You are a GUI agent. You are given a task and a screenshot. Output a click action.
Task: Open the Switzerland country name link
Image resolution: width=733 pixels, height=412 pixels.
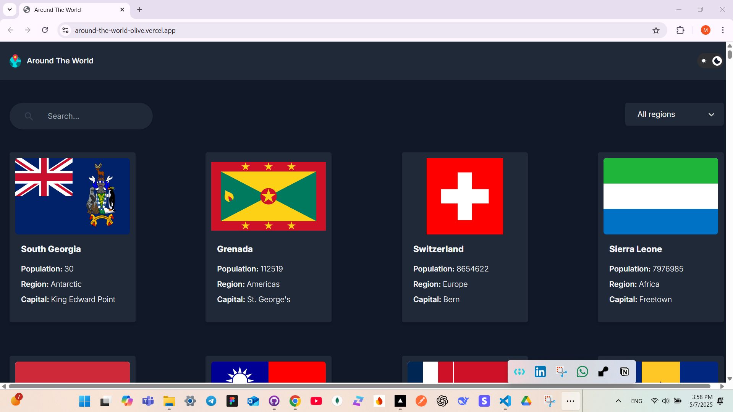438,249
